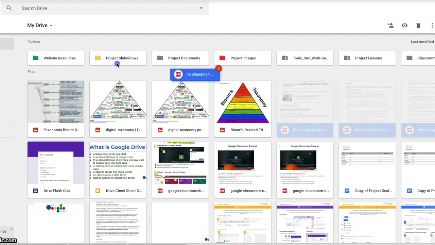Open the Project SlideShows folder
Image resolution: width=435 pixels, height=245 pixels.
[x=118, y=58]
